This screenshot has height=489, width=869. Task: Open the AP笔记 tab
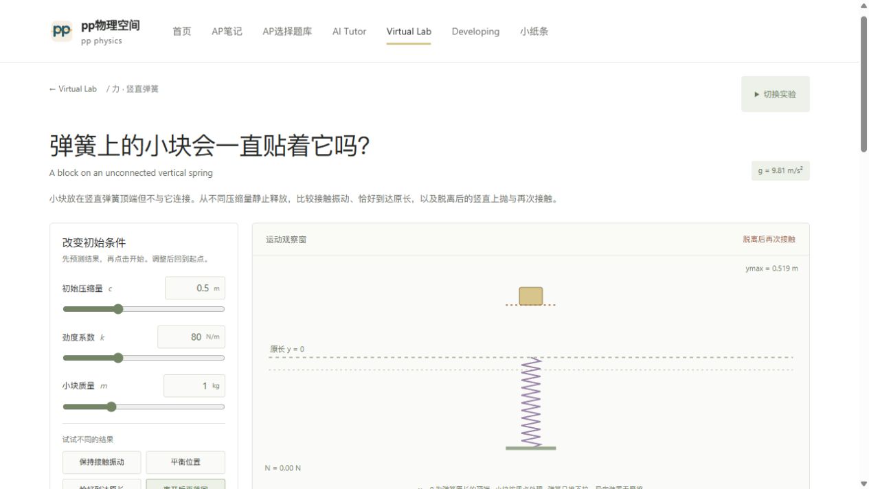tap(227, 32)
